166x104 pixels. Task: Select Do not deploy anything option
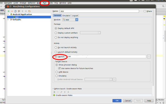[56, 38]
